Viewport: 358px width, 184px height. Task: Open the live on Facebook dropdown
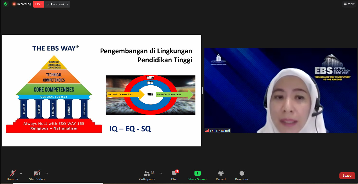tap(57, 4)
